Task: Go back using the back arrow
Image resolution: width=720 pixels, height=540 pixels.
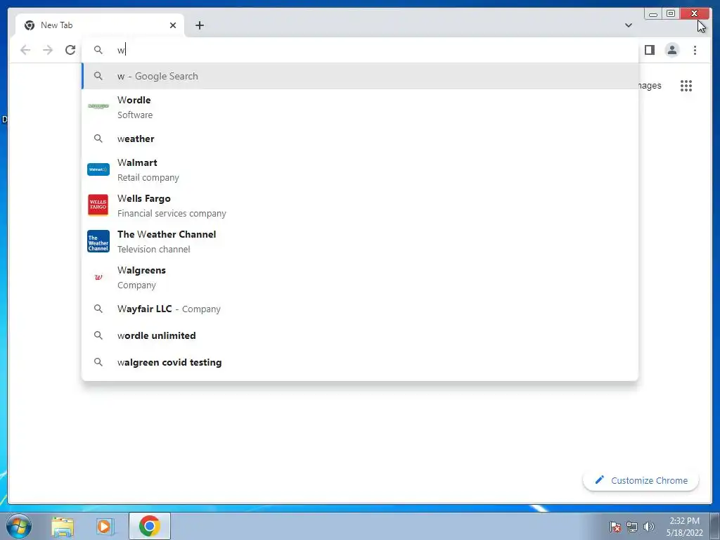Action: (x=25, y=50)
